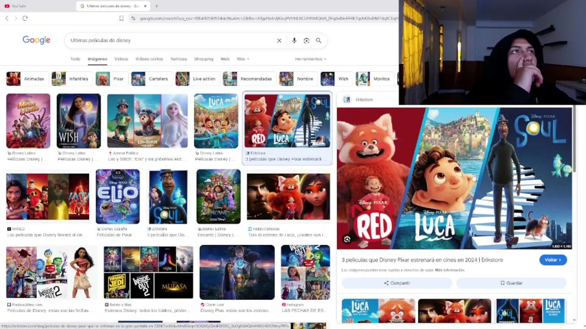This screenshot has width=586, height=329.
Task: Open the related Soul, Red, Luca thumbnail
Action: click(x=531, y=311)
